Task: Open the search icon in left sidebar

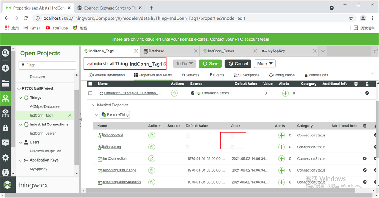Action: (x=5, y=53)
